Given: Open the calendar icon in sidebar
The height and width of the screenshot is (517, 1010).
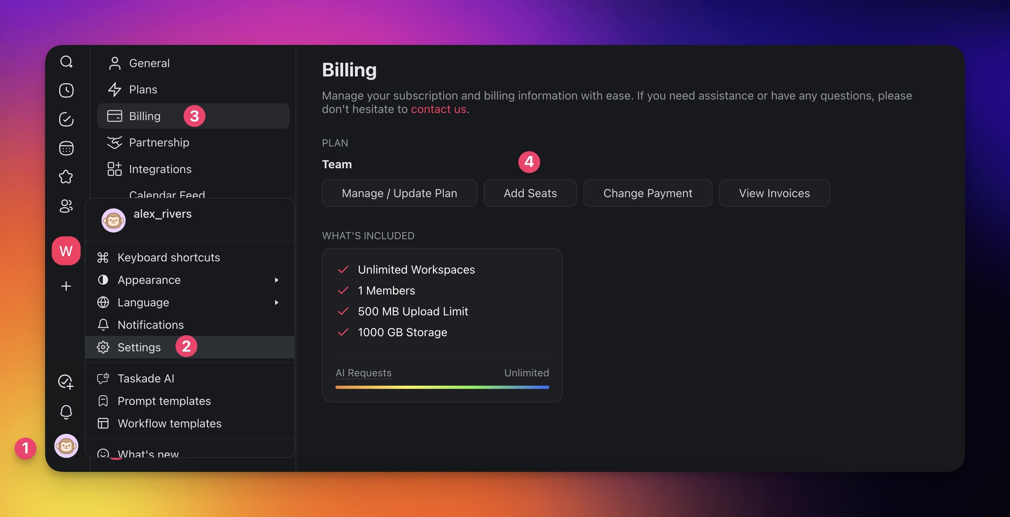Looking at the screenshot, I should point(66,148).
